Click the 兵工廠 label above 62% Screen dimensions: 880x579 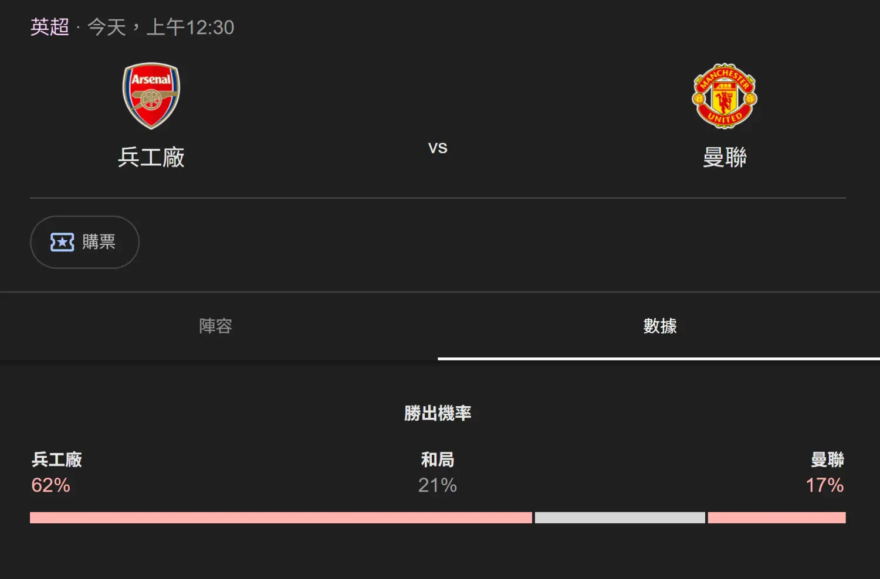click(x=57, y=459)
